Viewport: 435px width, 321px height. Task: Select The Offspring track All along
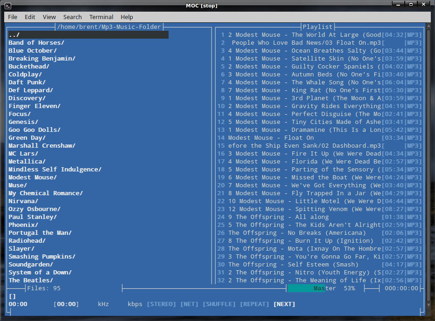(319, 217)
